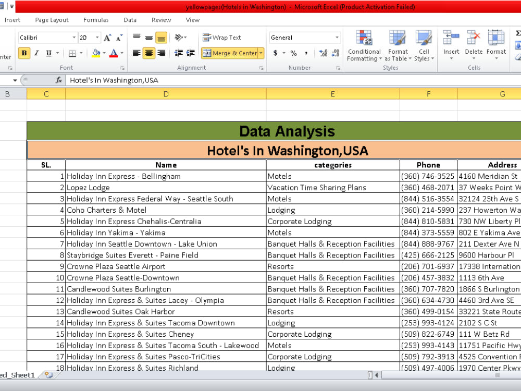Click the formula bar text field
This screenshot has width=521, height=391.
(x=293, y=80)
